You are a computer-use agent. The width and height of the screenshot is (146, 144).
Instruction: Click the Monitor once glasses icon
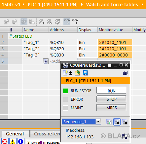pyautogui.click(x=75, y=22)
